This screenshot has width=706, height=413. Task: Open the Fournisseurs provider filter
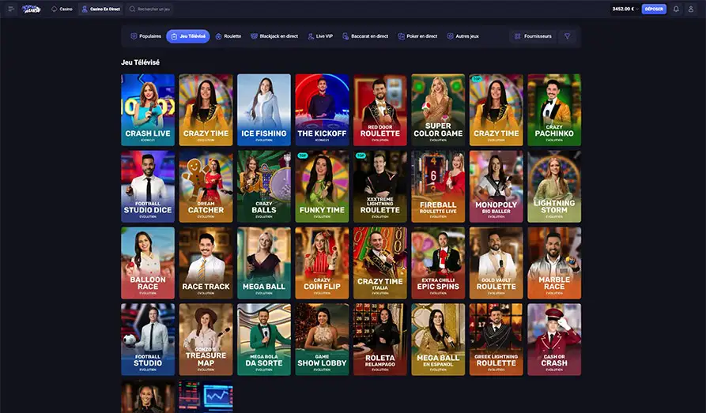coord(534,36)
